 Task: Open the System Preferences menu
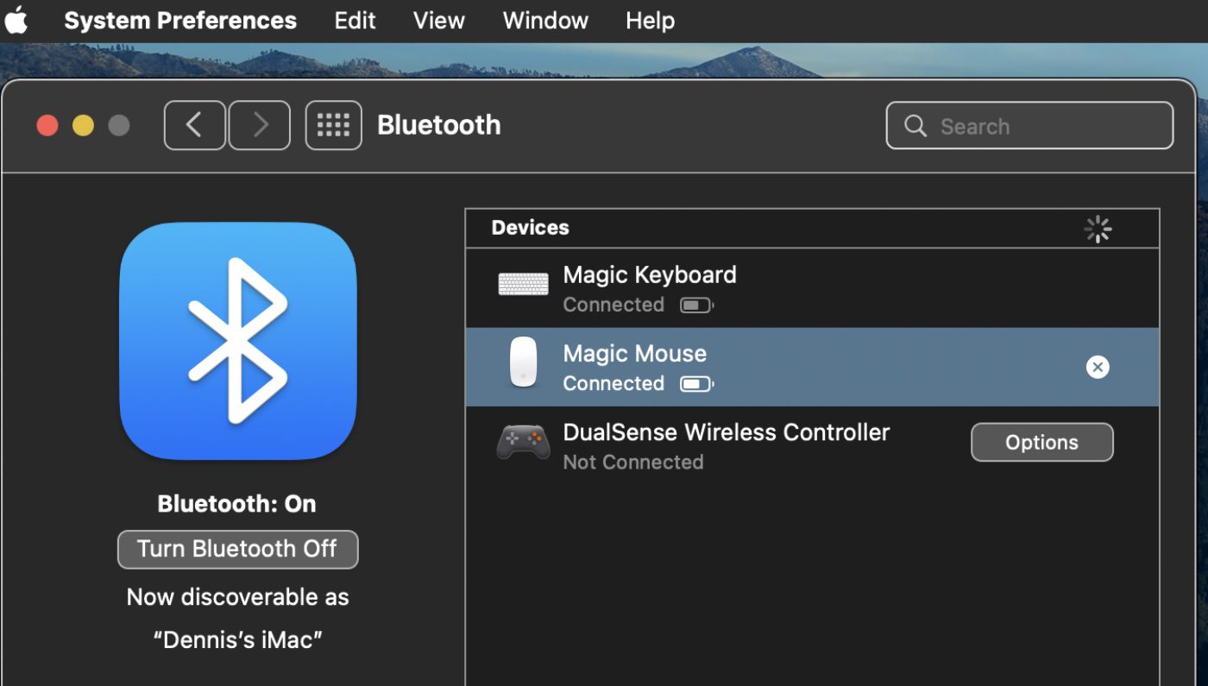180,21
